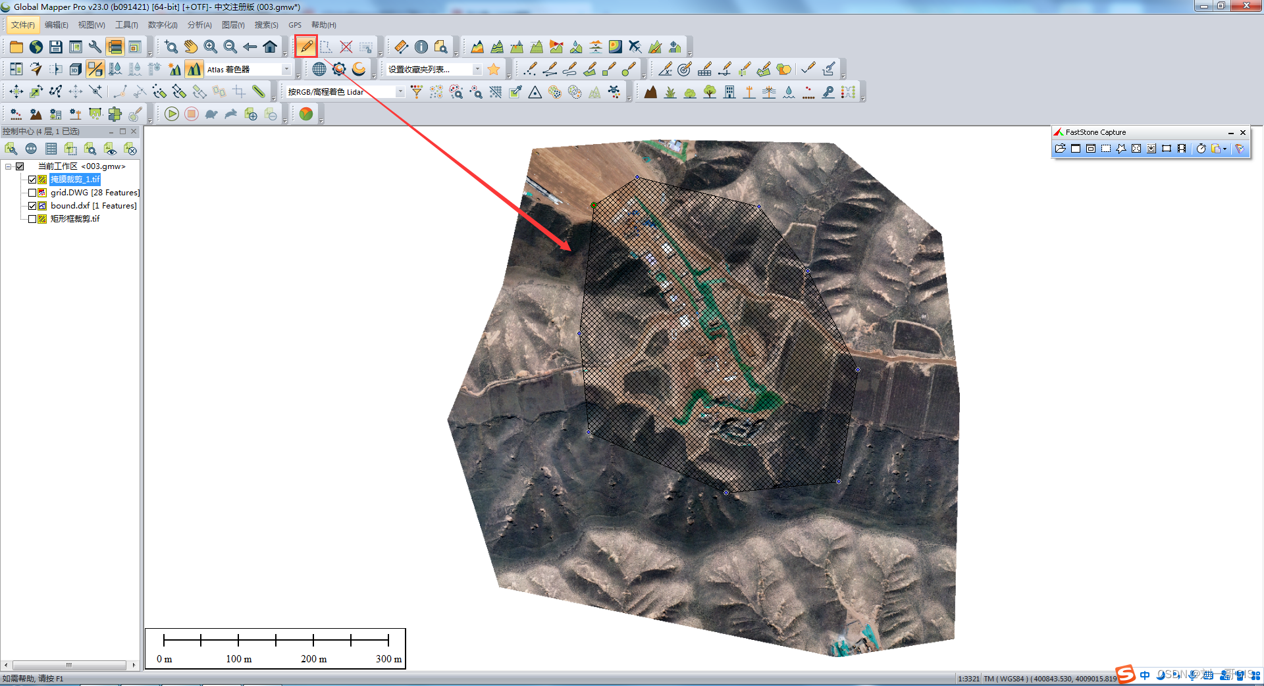1264x686 pixels.
Task: Toggle the 矩形框裁剪.tif layer checkbox
Action: coord(32,219)
